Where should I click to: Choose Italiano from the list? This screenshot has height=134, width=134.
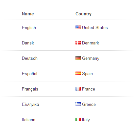28,120
